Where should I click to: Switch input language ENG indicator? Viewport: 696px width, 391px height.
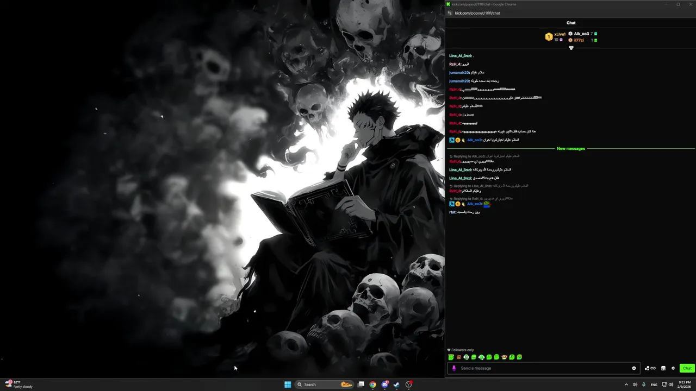654,384
